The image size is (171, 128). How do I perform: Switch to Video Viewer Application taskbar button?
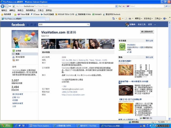[40, 126]
